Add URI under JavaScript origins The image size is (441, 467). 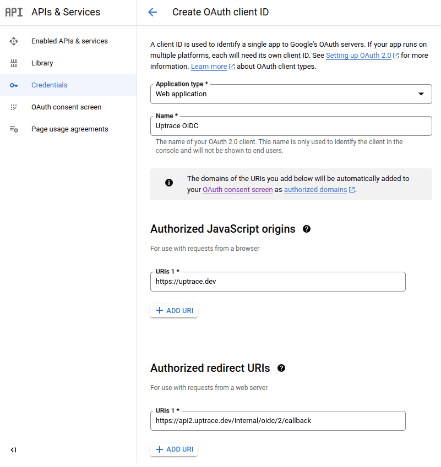click(174, 311)
